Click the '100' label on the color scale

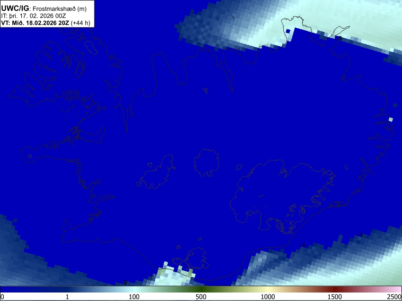134,297
